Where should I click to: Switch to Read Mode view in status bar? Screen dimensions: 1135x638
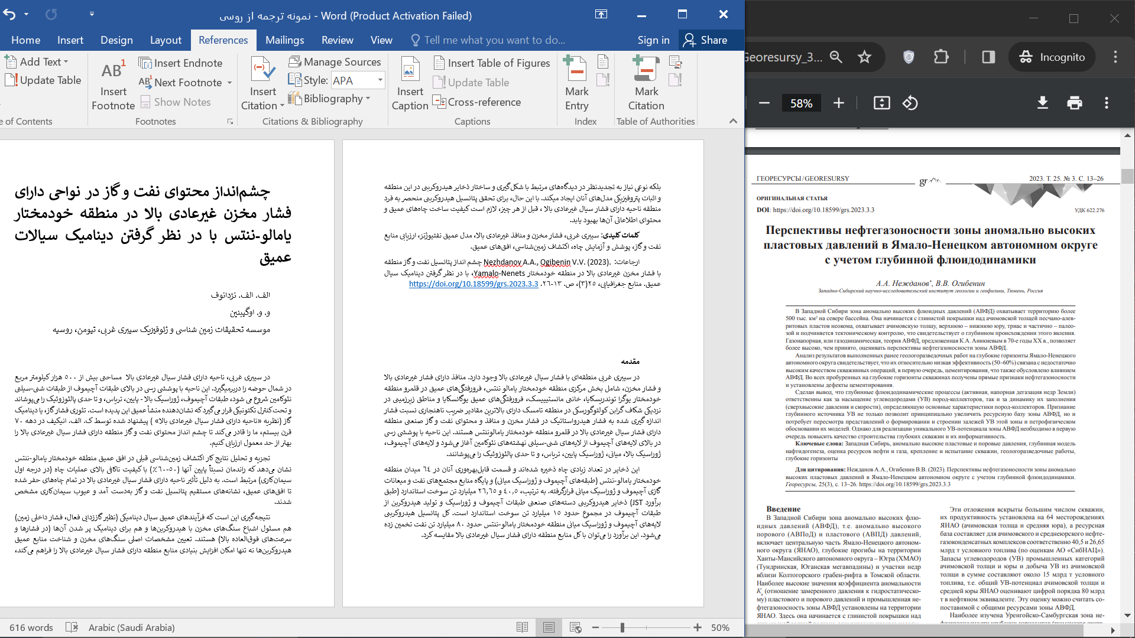click(x=522, y=627)
